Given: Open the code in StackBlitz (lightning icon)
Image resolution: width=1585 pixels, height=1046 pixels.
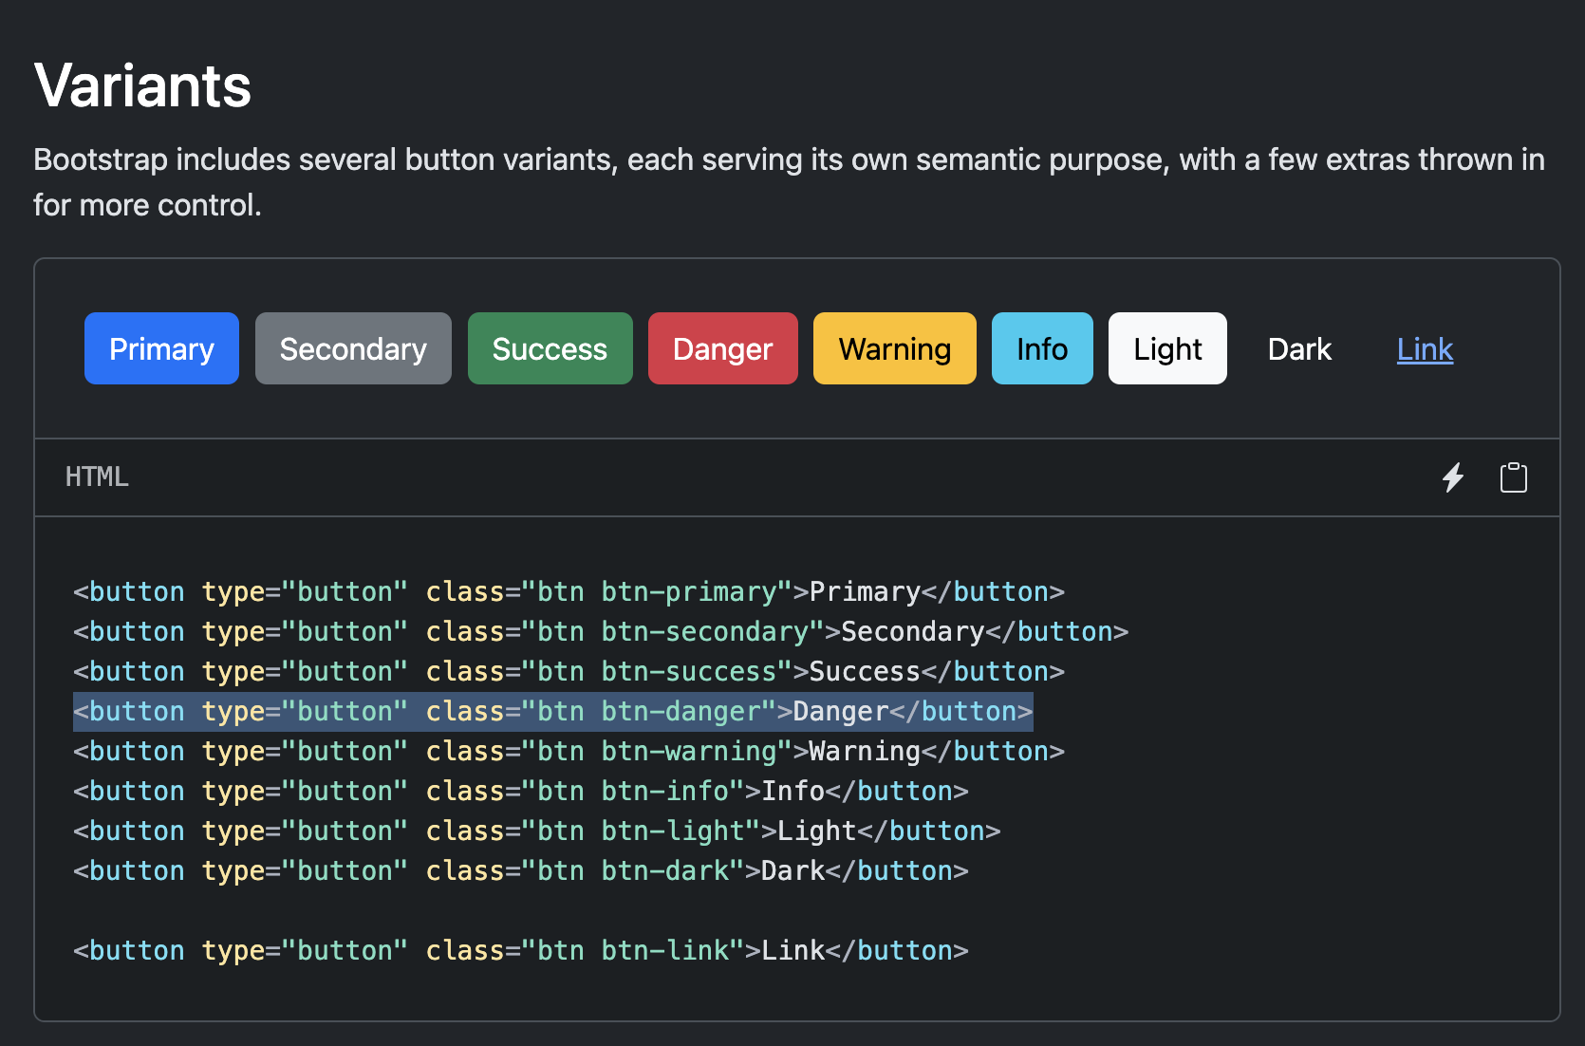Looking at the screenshot, I should pos(1453,477).
